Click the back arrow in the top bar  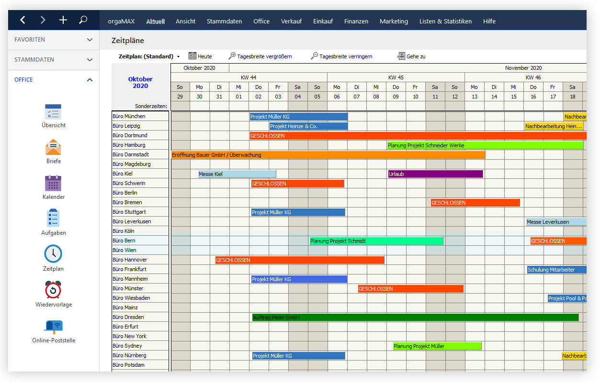pos(23,20)
